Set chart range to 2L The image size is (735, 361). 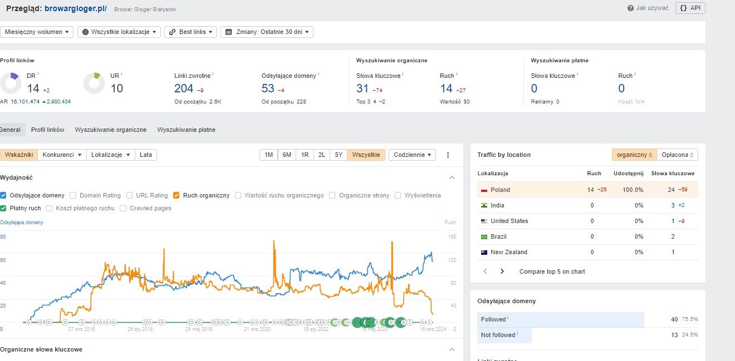(322, 155)
